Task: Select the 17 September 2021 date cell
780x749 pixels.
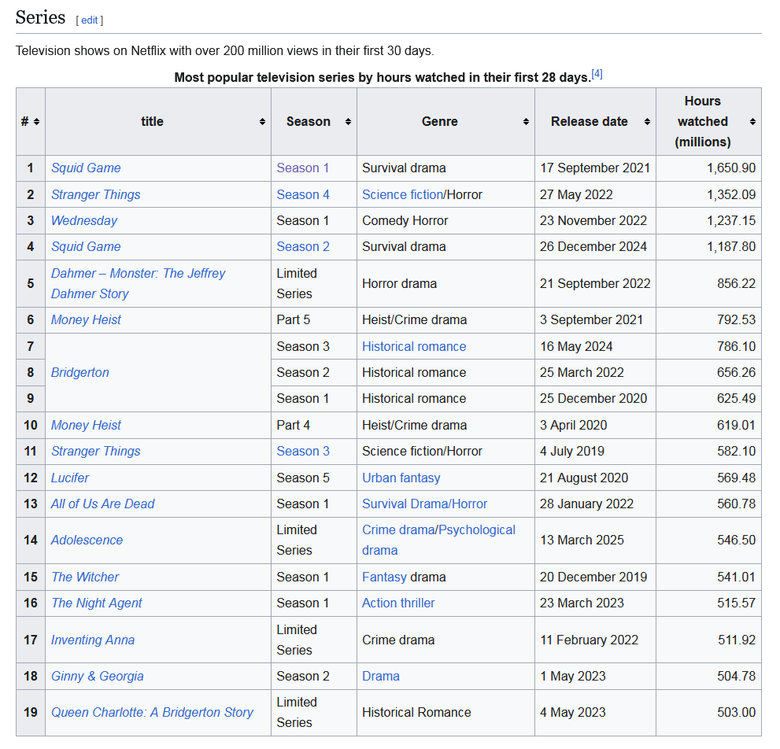Action: [595, 168]
